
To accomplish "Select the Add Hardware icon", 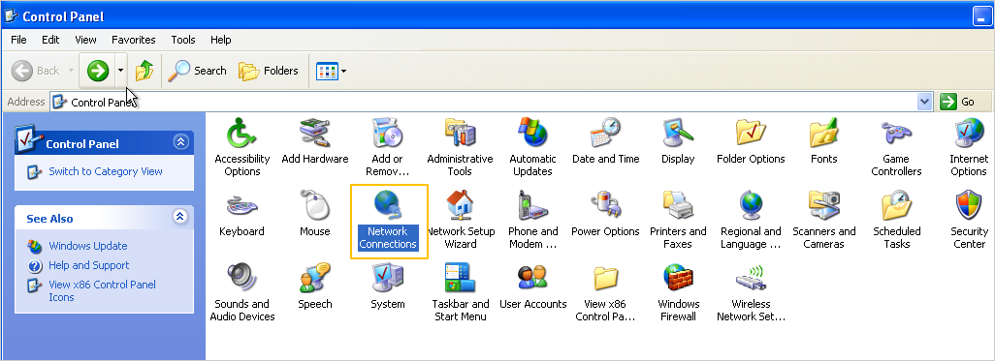I will (x=315, y=133).
